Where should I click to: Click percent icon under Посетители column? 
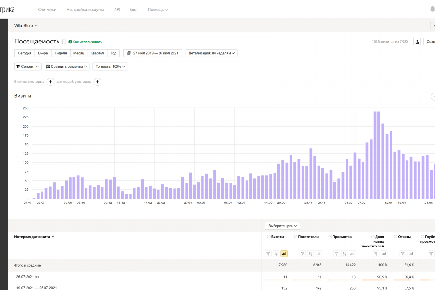click(310, 253)
